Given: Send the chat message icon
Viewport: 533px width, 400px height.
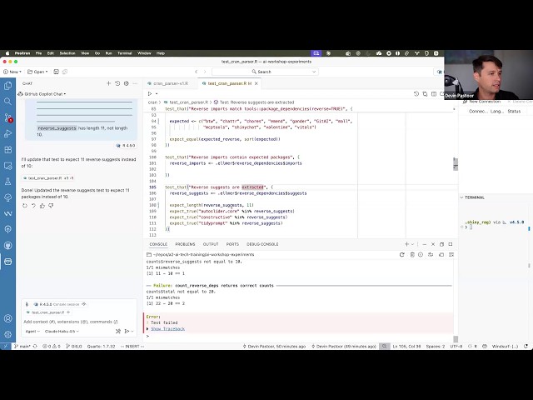Looking at the screenshot, I should tap(127, 331).
